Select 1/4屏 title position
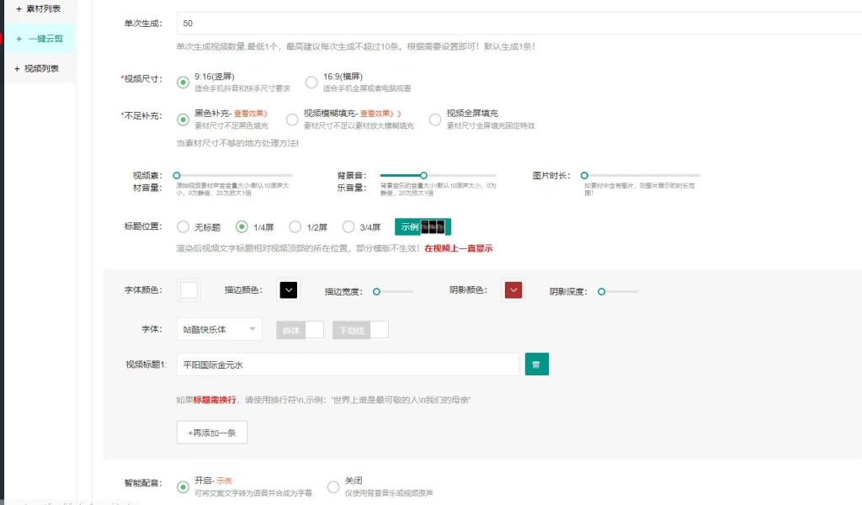Screen dimensions: 862x505 242,226
